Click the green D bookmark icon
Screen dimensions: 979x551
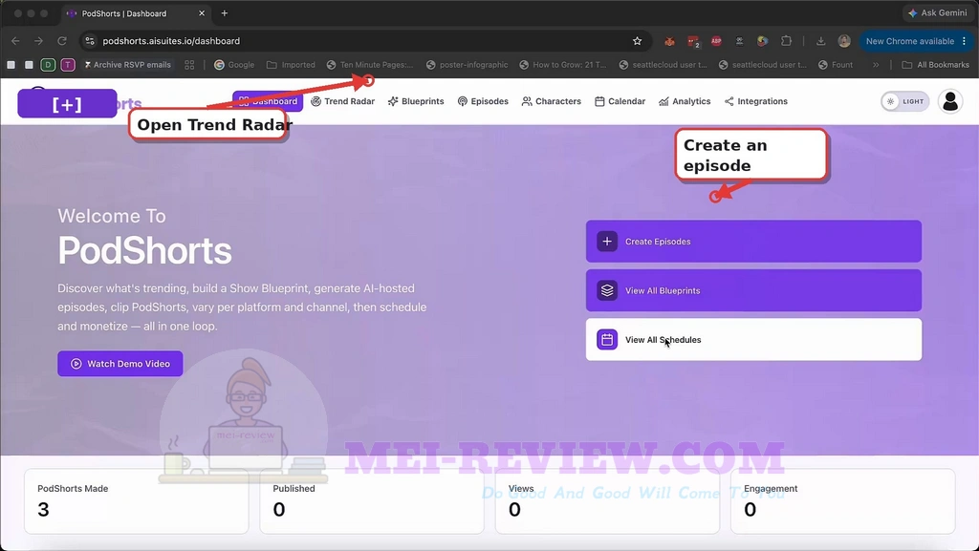pyautogui.click(x=48, y=65)
